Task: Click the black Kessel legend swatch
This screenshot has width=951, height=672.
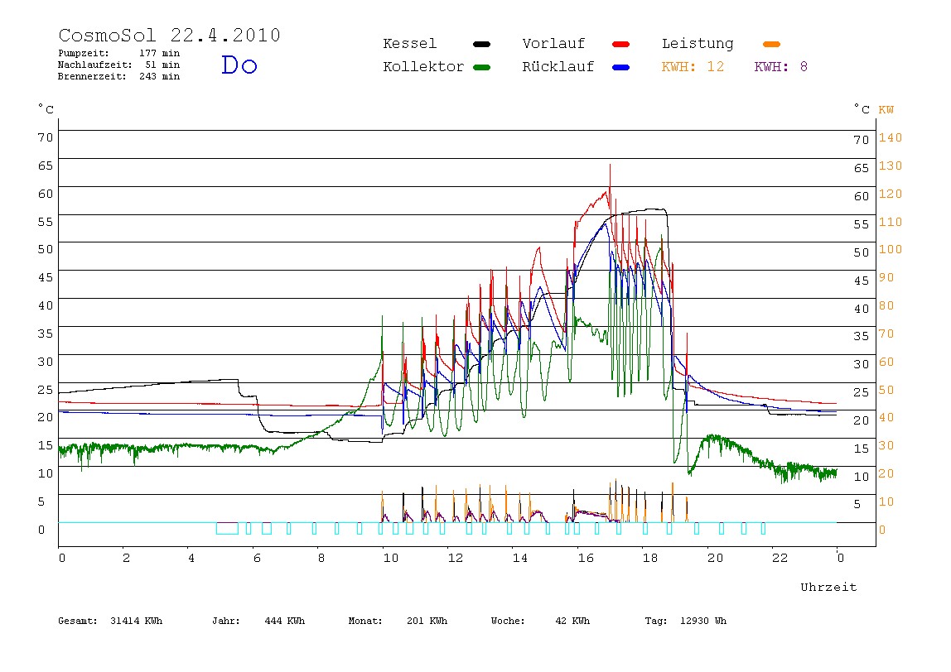Action: coord(481,44)
